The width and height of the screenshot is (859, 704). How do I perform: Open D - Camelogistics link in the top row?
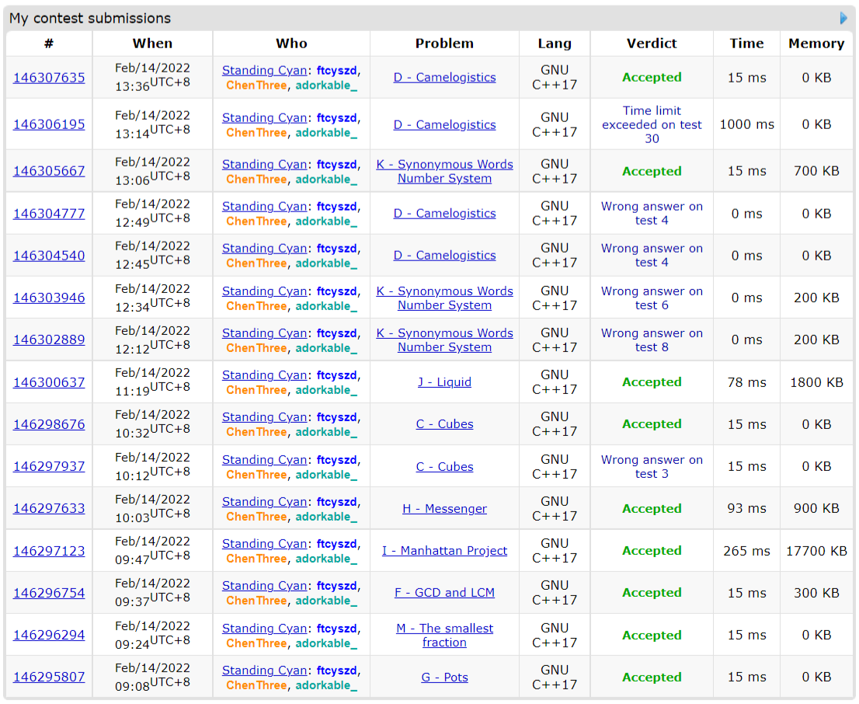[444, 78]
